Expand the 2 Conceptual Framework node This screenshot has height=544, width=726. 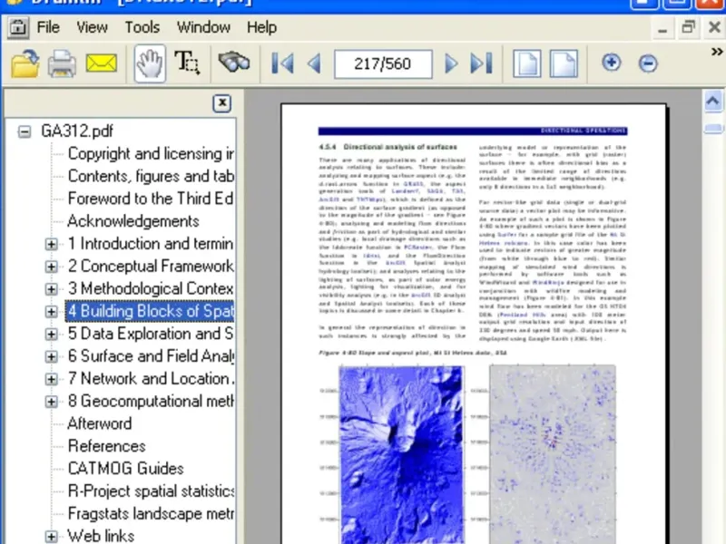tap(52, 267)
